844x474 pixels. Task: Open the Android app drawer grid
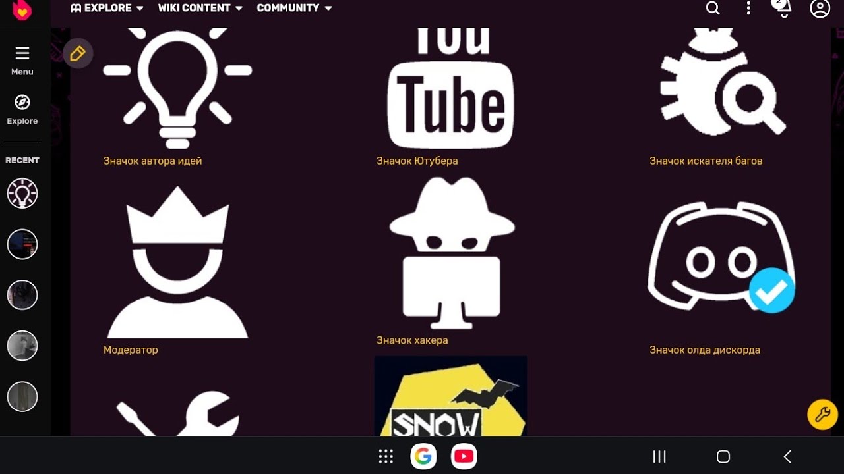[386, 456]
